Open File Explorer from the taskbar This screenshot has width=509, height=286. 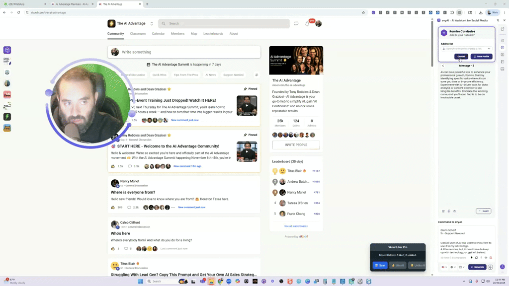[x=211, y=281]
